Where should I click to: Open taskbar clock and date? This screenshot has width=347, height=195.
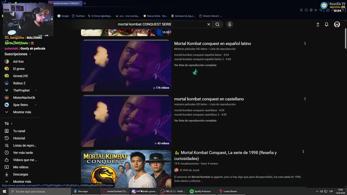(340, 191)
